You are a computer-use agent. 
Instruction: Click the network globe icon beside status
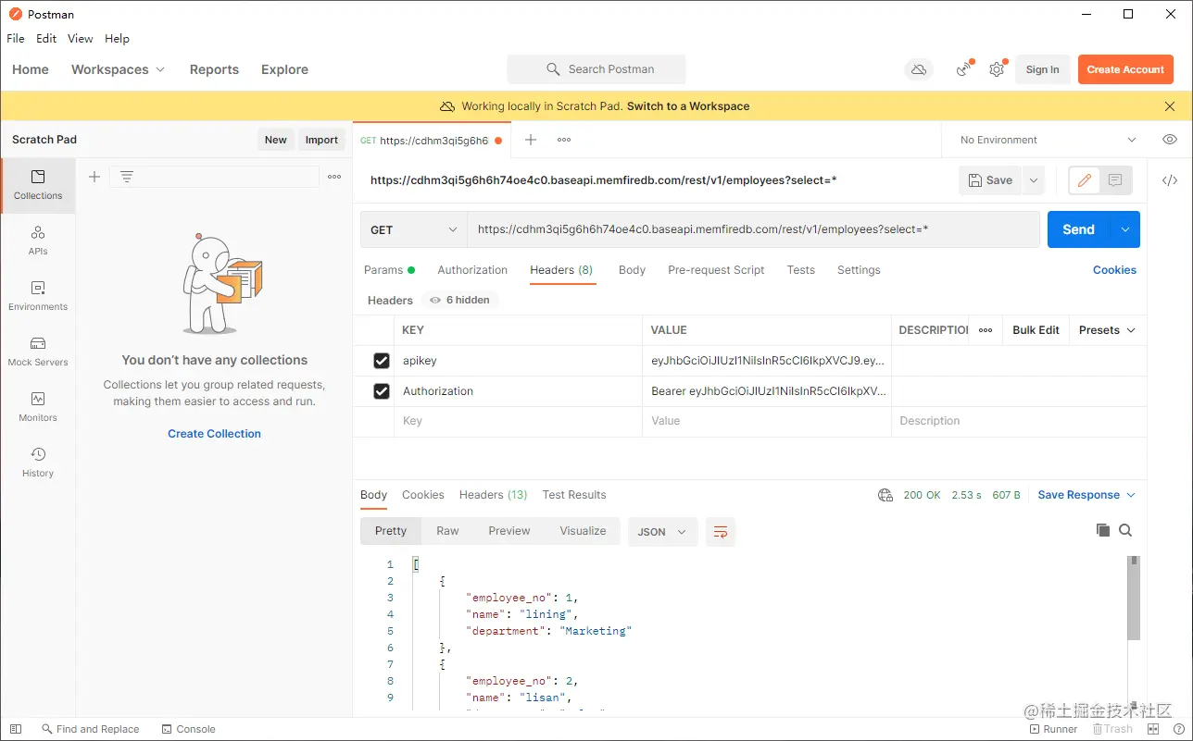(885, 495)
